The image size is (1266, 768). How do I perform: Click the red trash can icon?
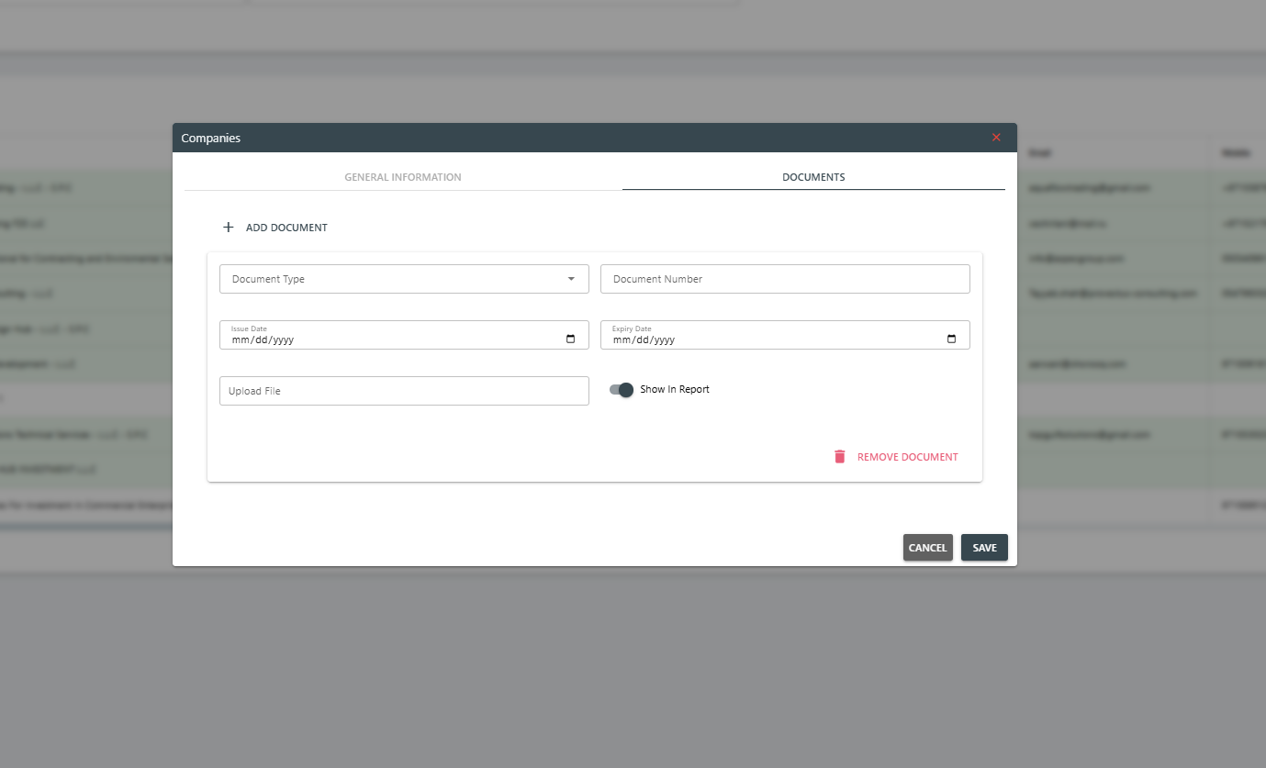(839, 457)
